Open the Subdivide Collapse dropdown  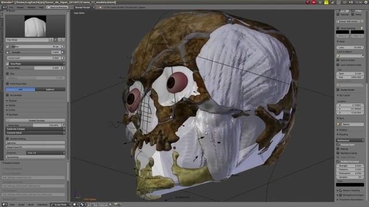point(35,129)
